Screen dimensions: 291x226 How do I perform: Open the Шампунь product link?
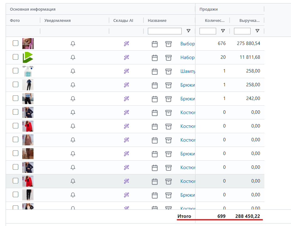(188, 71)
